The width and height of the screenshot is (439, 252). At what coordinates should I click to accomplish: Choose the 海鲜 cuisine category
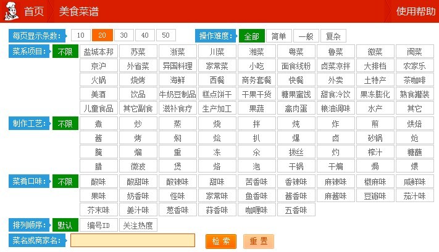pos(177,80)
